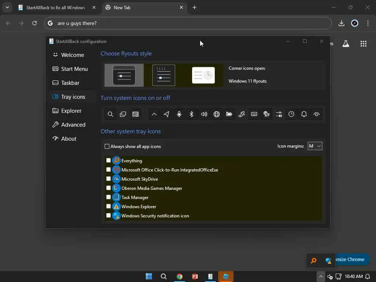Toggle the Task View system icon
This screenshot has width=376, height=282.
[123, 114]
